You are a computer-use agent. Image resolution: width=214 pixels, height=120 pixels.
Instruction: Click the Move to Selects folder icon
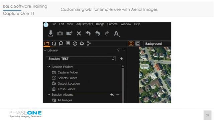[x=69, y=33]
